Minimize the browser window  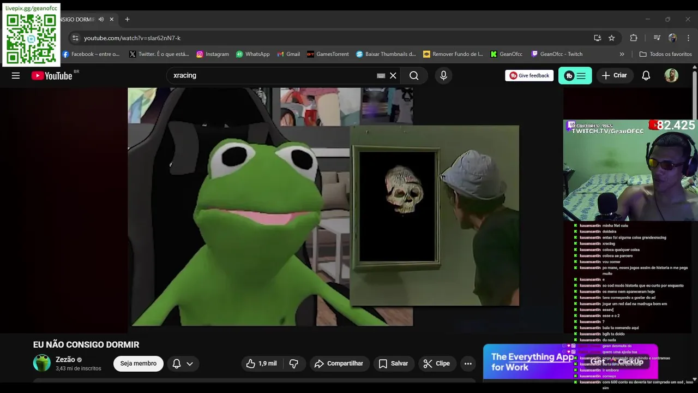(x=647, y=19)
